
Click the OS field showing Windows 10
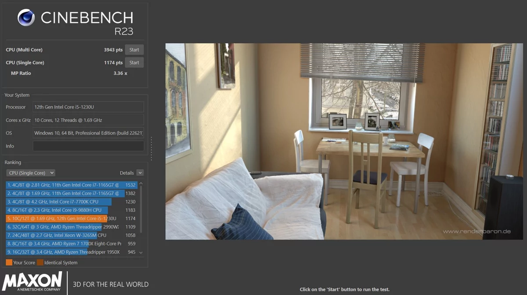coord(88,133)
